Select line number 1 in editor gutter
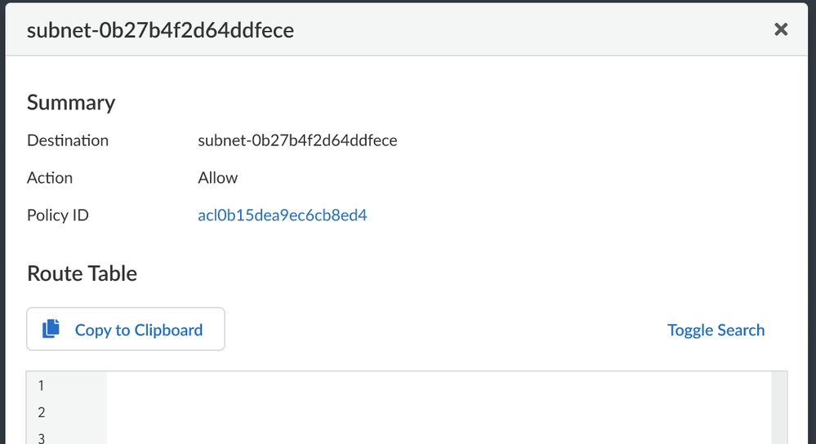This screenshot has height=444, width=816. (x=42, y=385)
